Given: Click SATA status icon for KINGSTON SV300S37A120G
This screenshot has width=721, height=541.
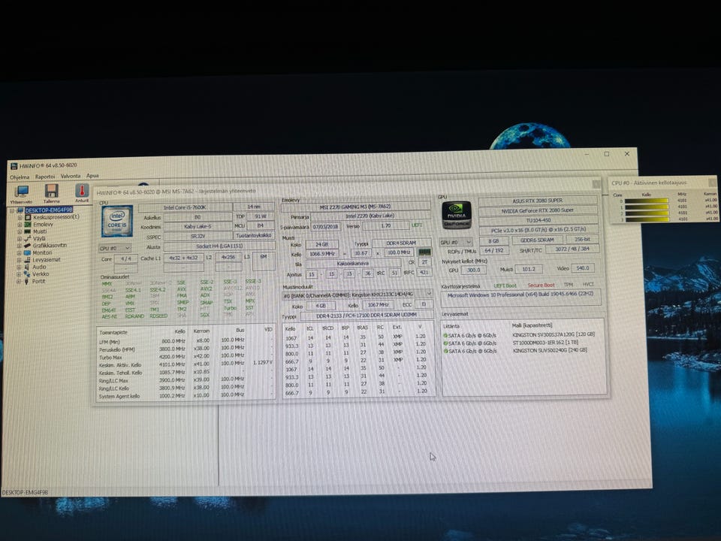Looking at the screenshot, I should point(445,335).
